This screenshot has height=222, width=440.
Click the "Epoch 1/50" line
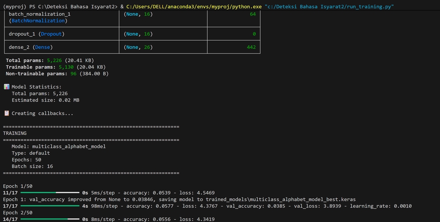(x=18, y=186)
